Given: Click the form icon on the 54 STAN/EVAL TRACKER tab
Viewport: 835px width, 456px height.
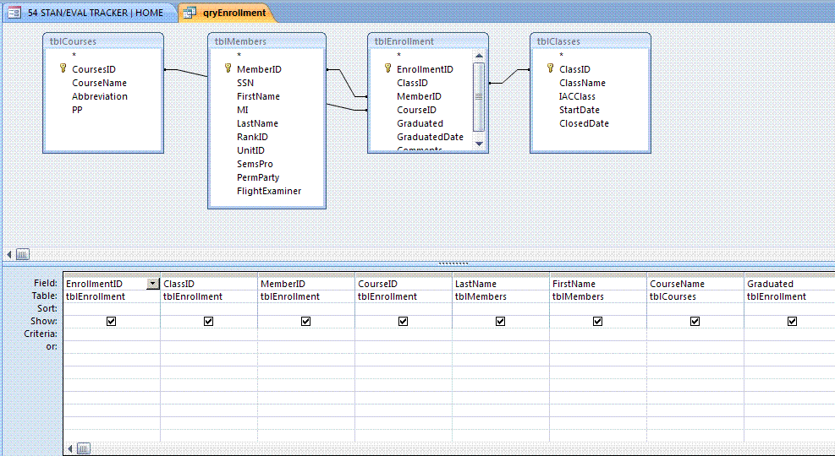Looking at the screenshot, I should 14,13.
